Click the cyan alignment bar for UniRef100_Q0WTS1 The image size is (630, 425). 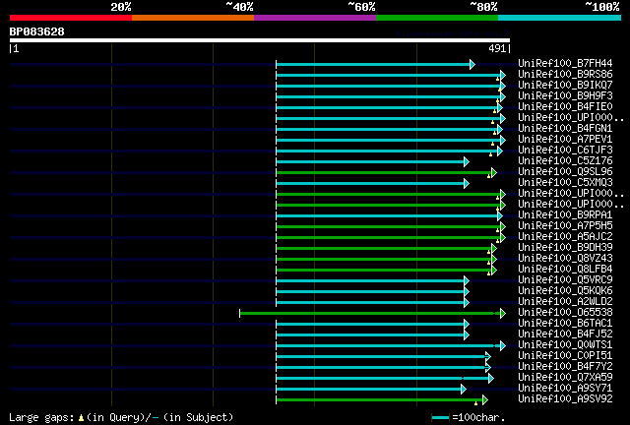[x=391, y=346]
